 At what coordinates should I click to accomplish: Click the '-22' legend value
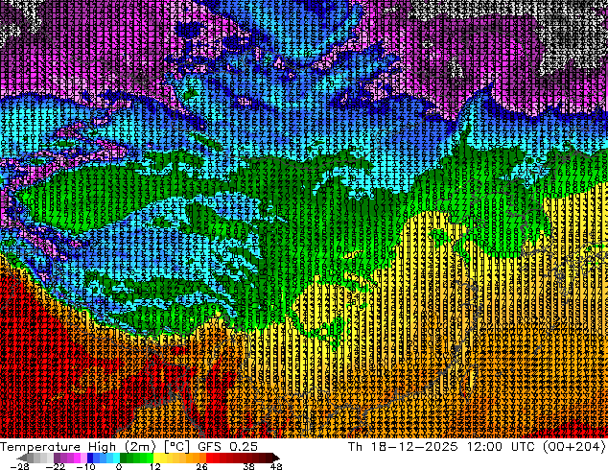click(x=56, y=466)
